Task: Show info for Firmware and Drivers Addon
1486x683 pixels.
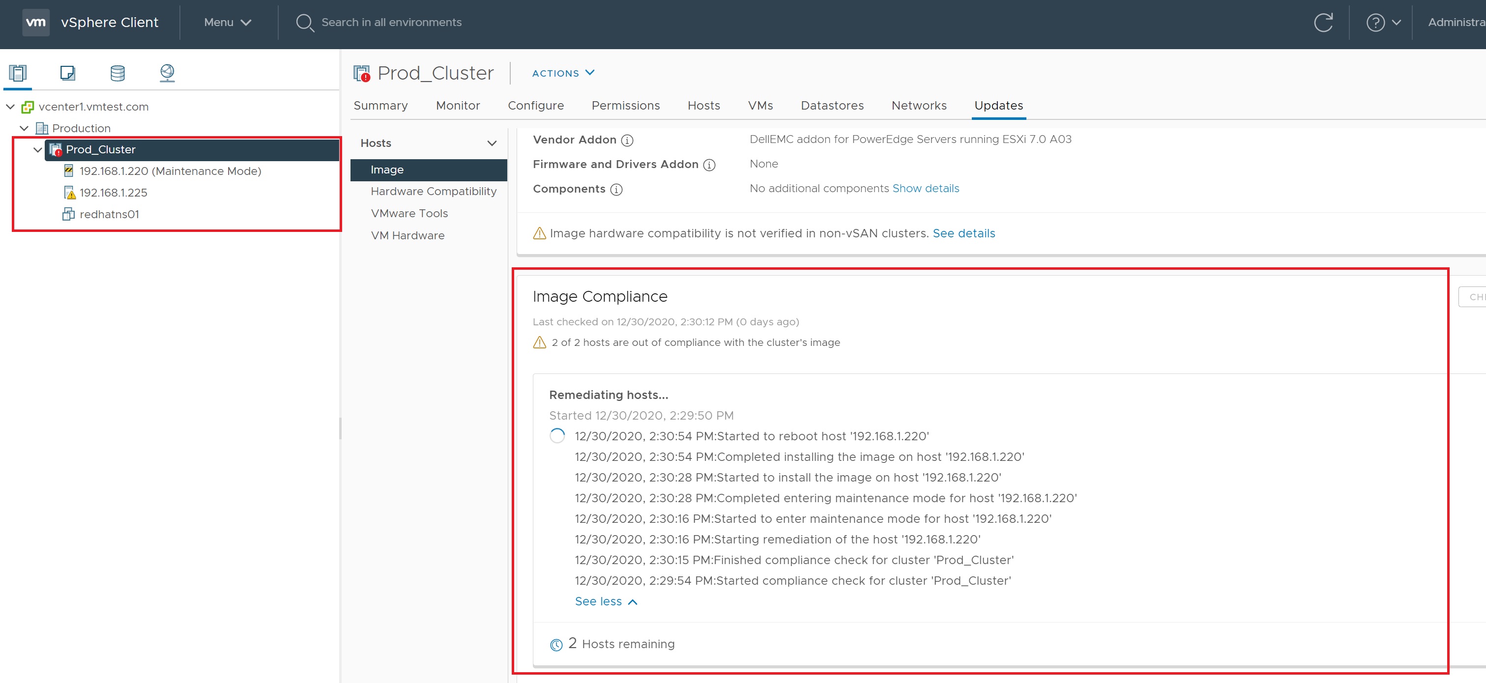Action: click(709, 165)
